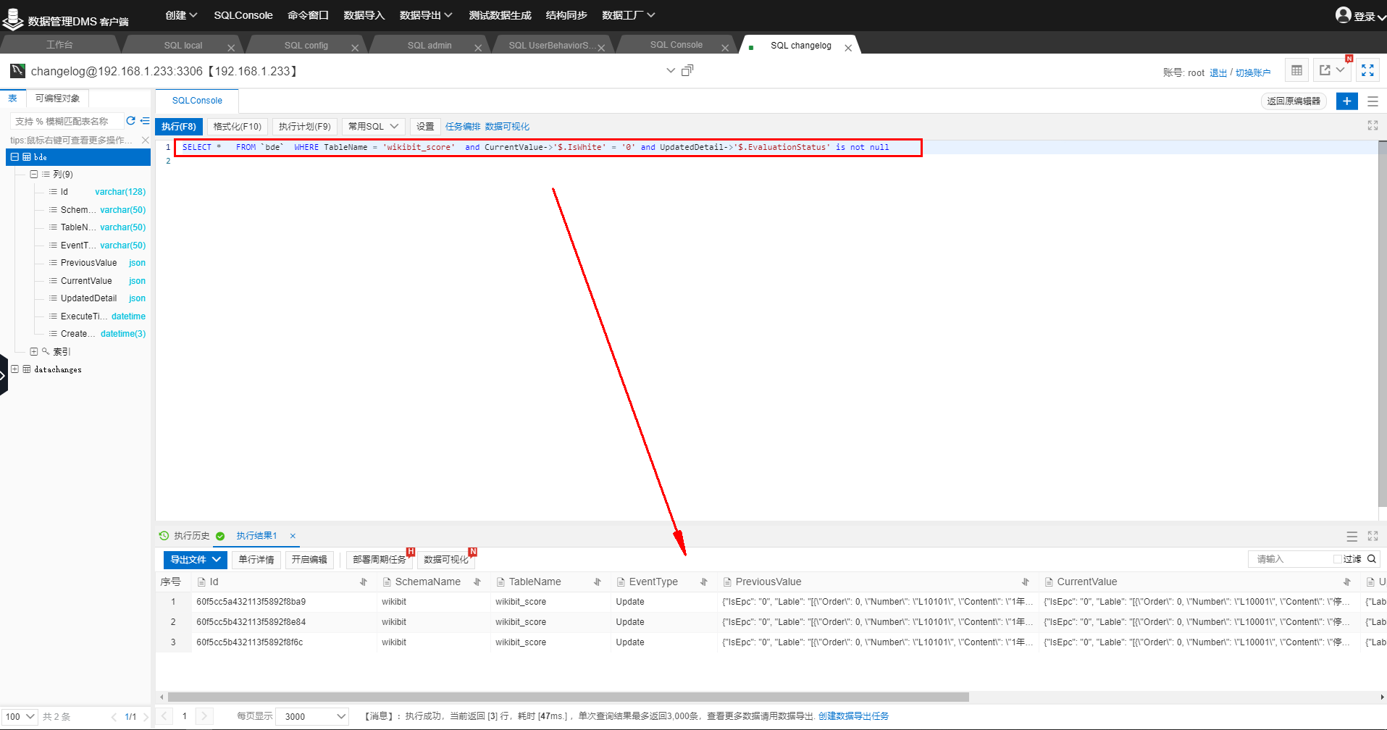Click the 设置 settings button
The image size is (1387, 730).
click(425, 126)
